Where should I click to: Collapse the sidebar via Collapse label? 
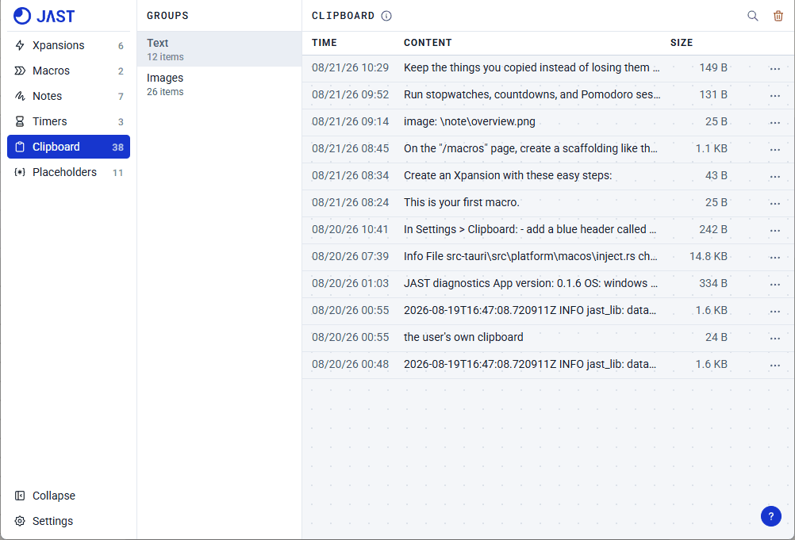tap(54, 496)
